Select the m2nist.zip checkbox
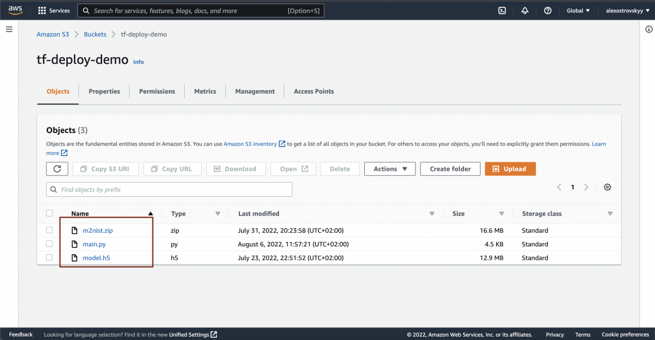Viewport: 655px width, 340px height. [50, 230]
